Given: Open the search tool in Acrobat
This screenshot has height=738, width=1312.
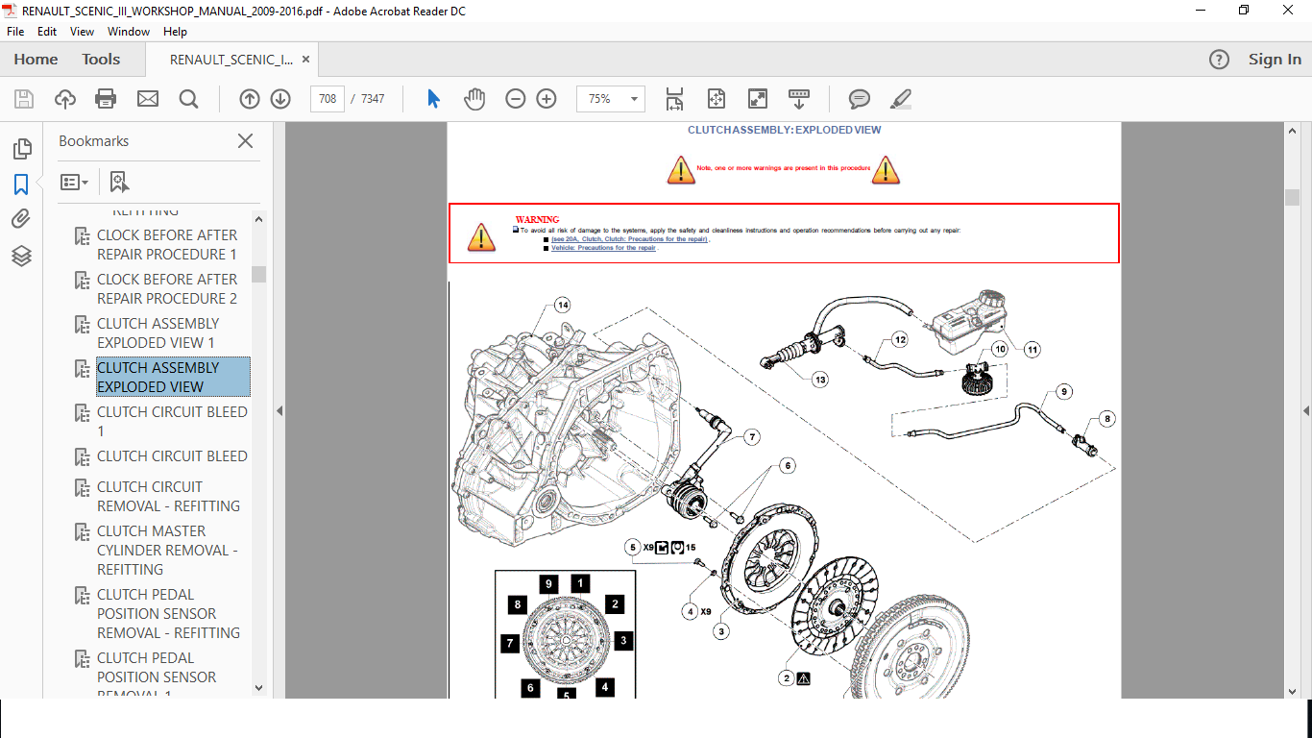Looking at the screenshot, I should [188, 99].
